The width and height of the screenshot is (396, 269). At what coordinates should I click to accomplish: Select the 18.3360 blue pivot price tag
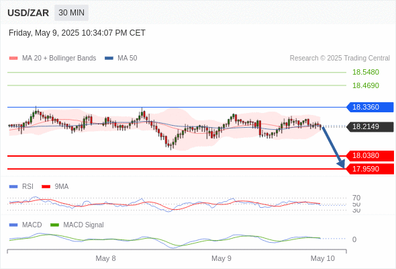370,107
